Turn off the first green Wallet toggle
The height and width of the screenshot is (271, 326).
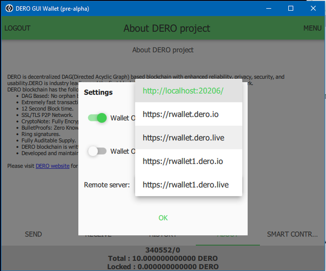(97, 118)
